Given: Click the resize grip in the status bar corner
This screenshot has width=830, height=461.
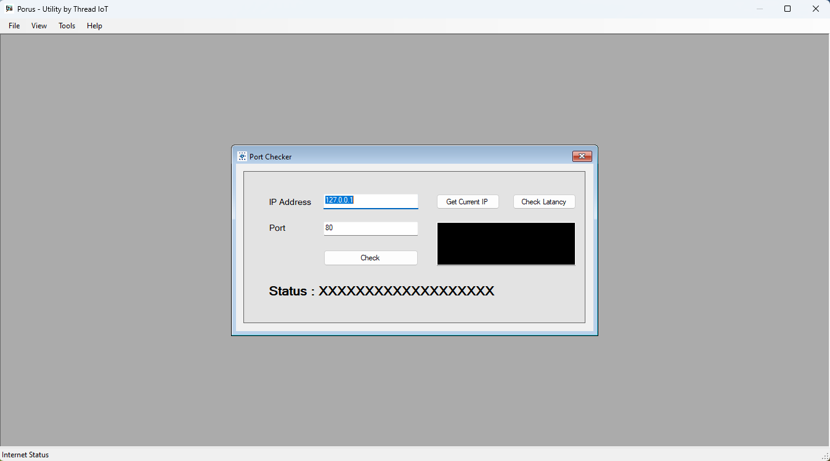Looking at the screenshot, I should (825, 455).
